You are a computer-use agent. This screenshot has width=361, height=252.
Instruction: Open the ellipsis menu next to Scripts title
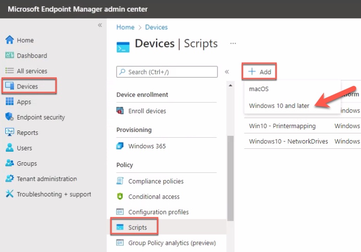(233, 43)
